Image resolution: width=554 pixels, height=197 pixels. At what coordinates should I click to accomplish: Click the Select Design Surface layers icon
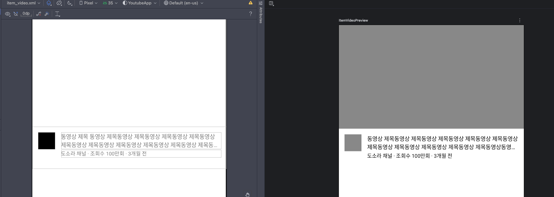[x=49, y=3]
